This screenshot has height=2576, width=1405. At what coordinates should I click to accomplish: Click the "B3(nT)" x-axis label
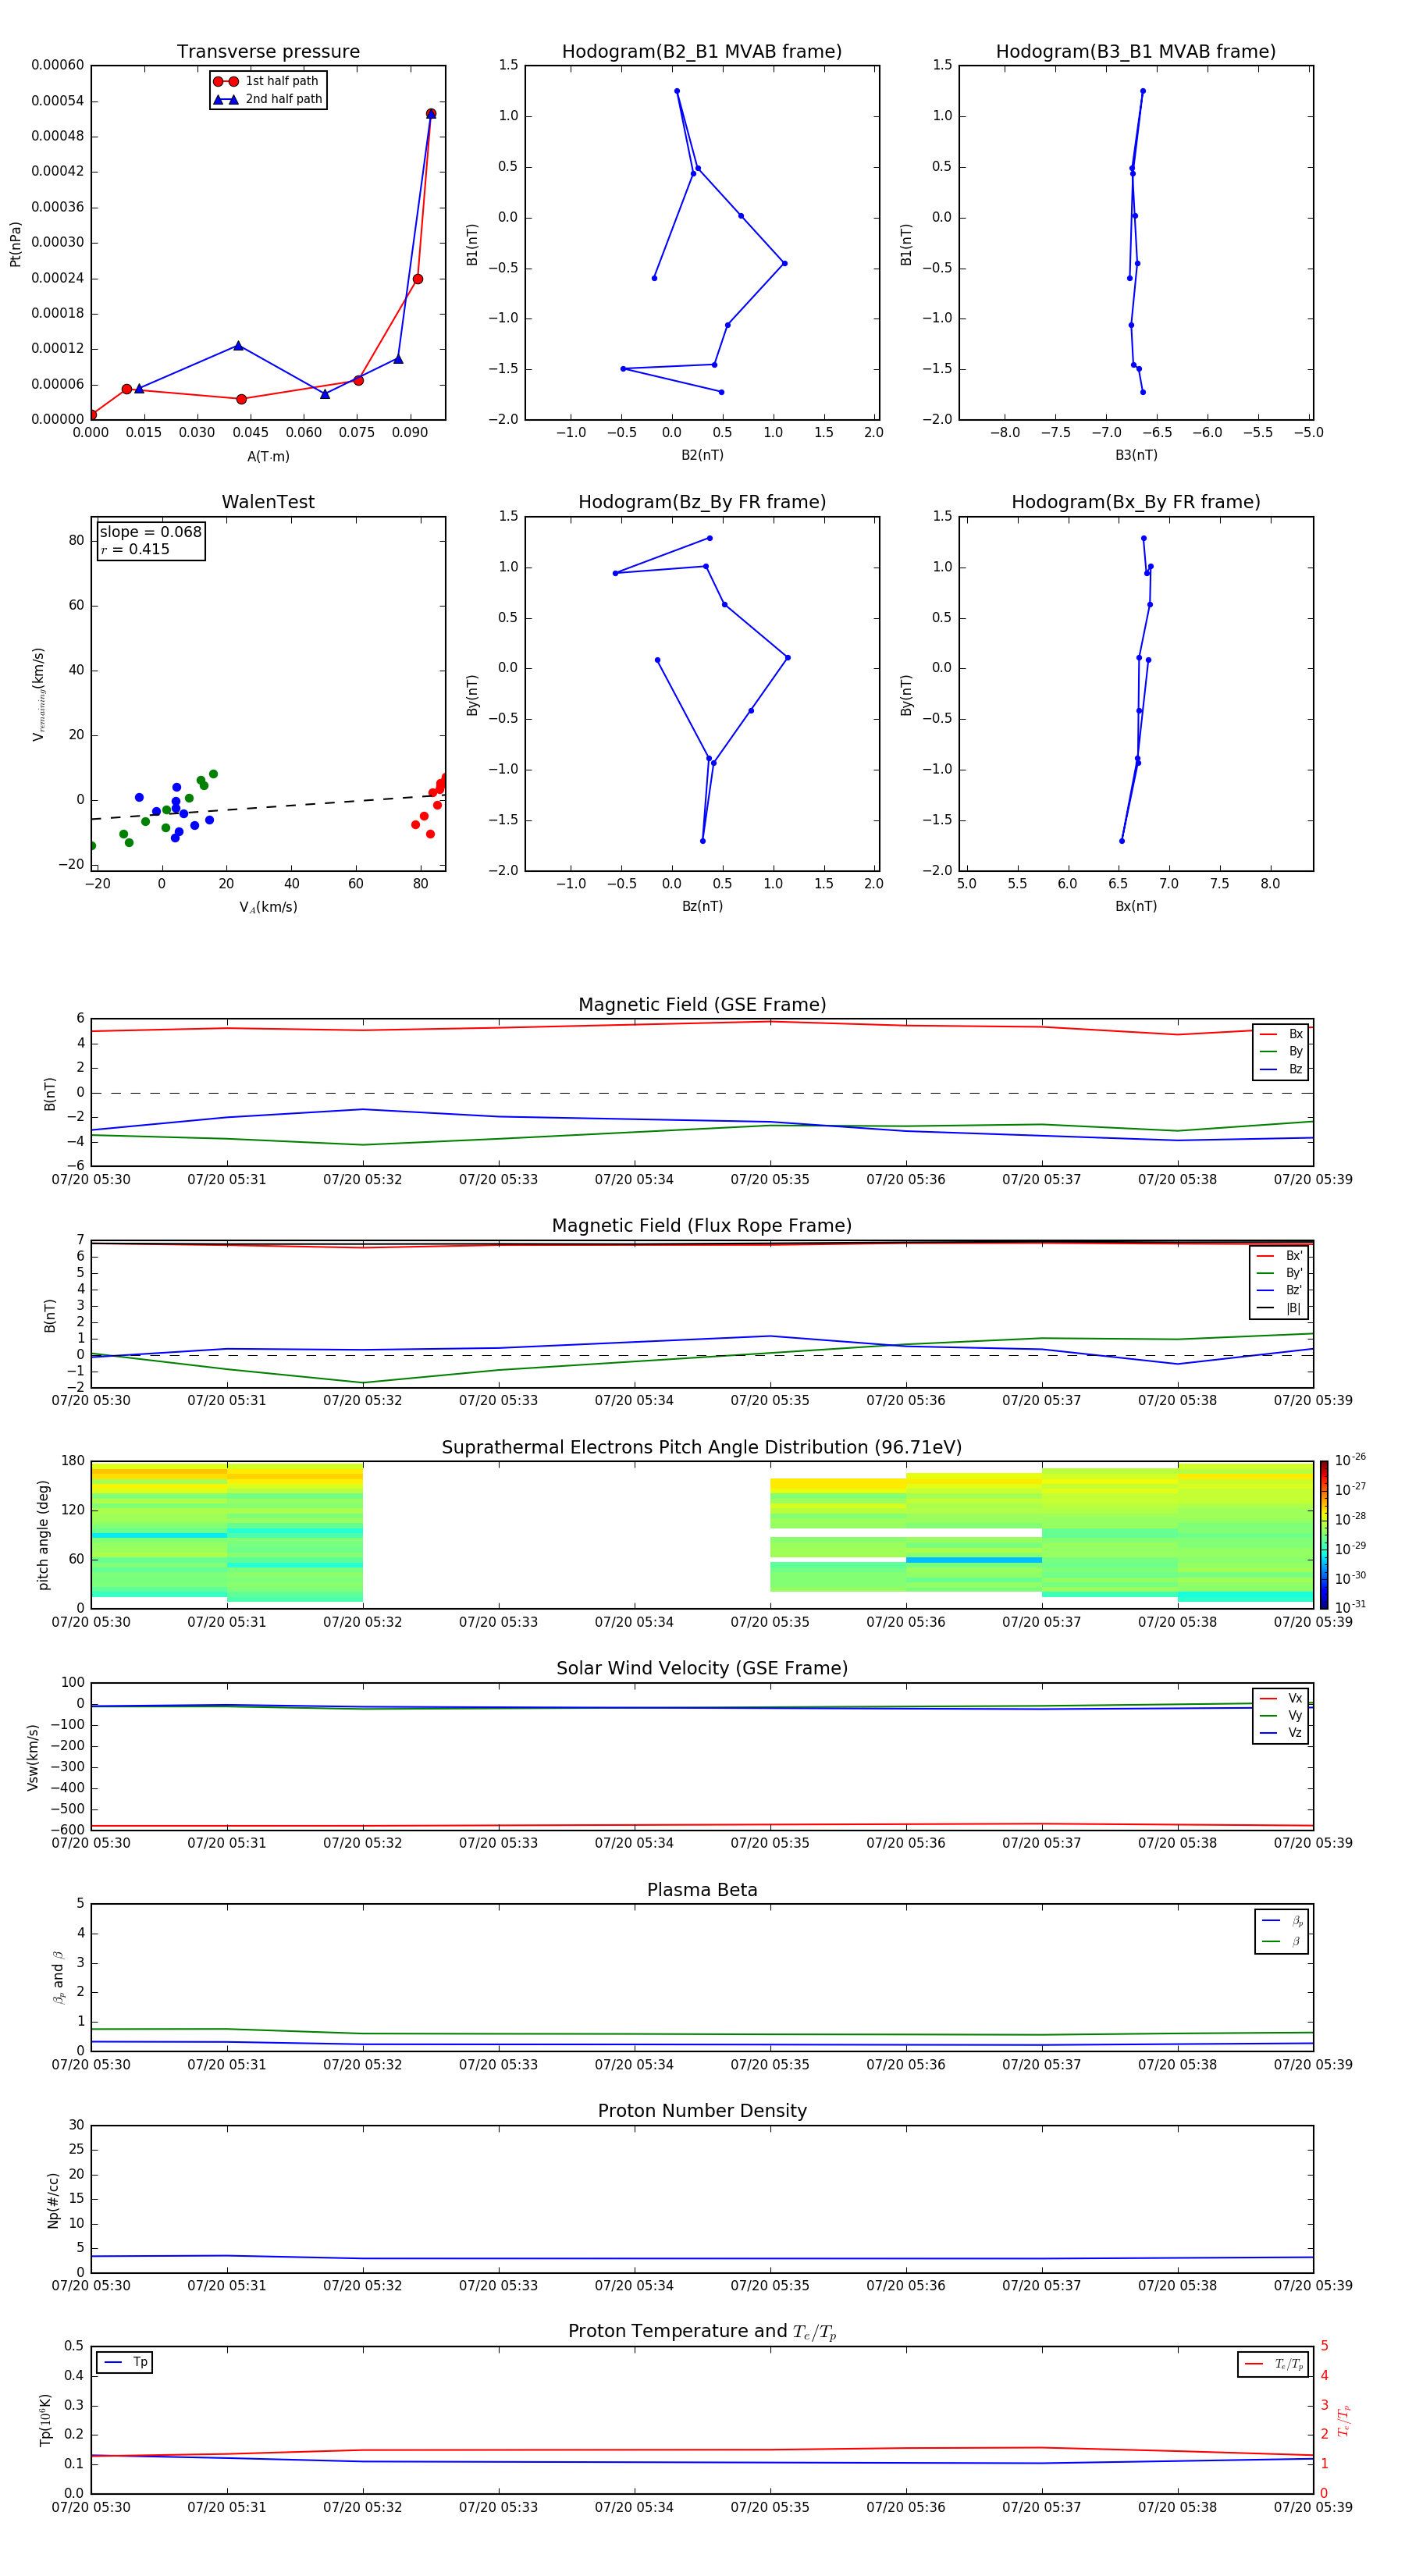tap(1136, 455)
